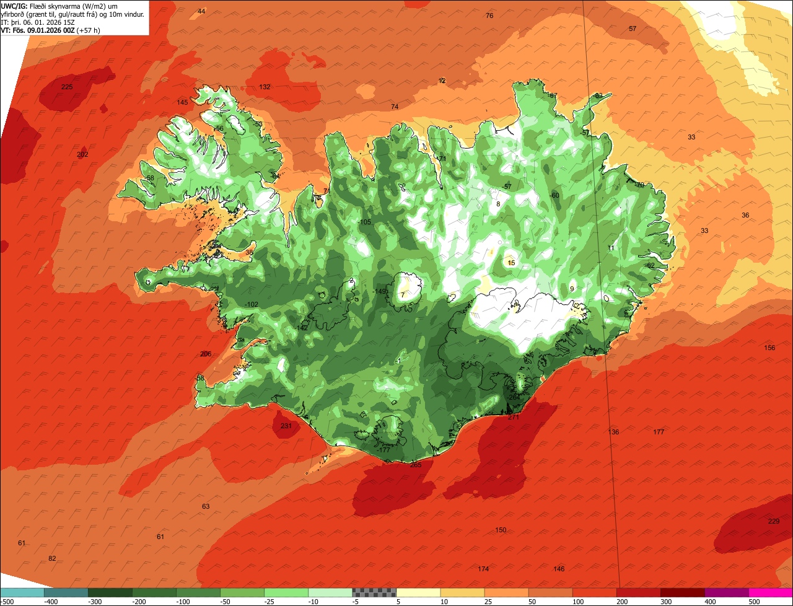This screenshot has height=606, width=793.
Task: Click the land value '15' in the highlands
Action: [x=511, y=263]
